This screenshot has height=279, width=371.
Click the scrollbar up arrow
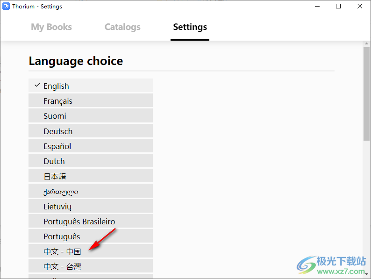tap(366, 43)
